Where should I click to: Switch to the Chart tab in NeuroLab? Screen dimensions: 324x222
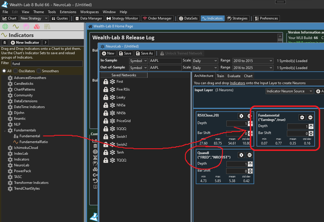tap(248, 76)
